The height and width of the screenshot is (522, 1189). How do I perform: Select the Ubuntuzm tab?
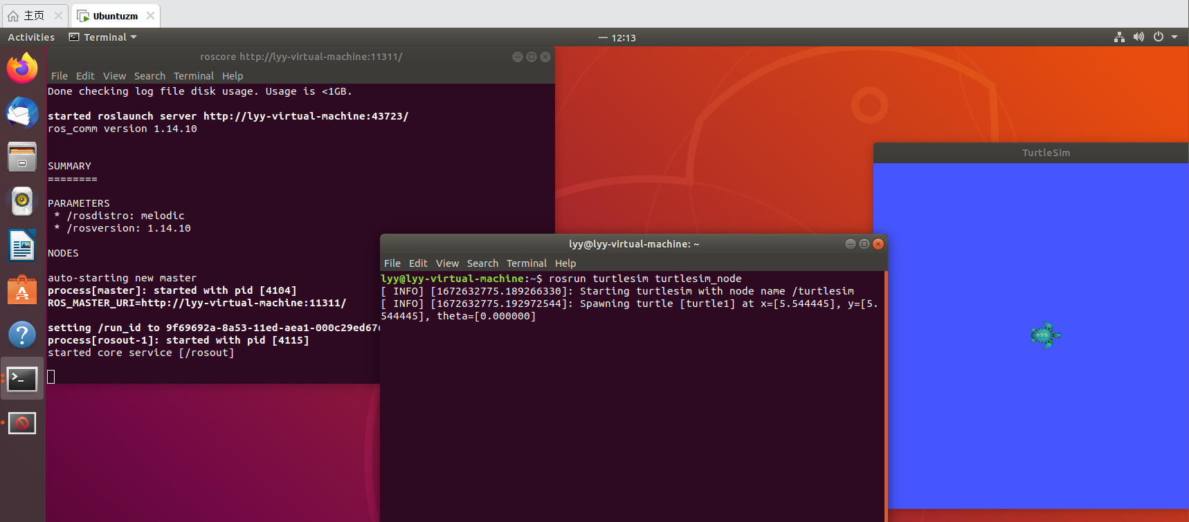tap(115, 15)
